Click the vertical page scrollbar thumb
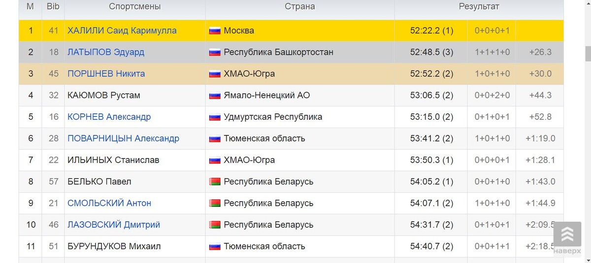 click(588, 53)
